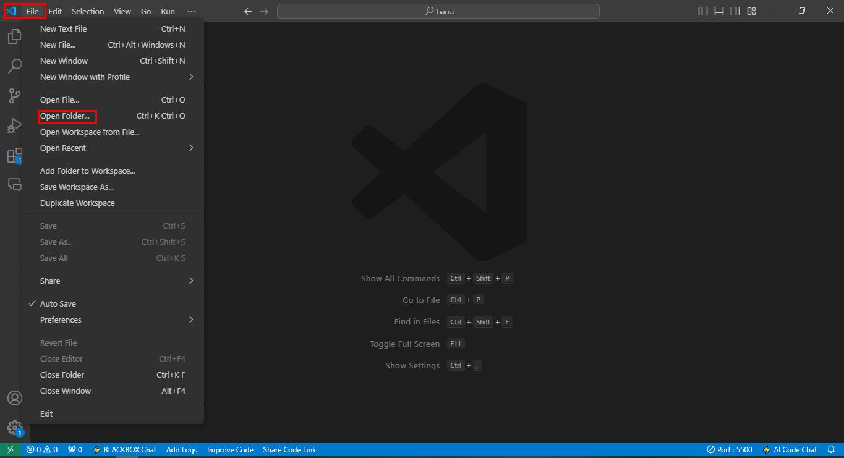Screen dimensions: 844x458
Task: Open the Search view icon
Action: point(14,66)
